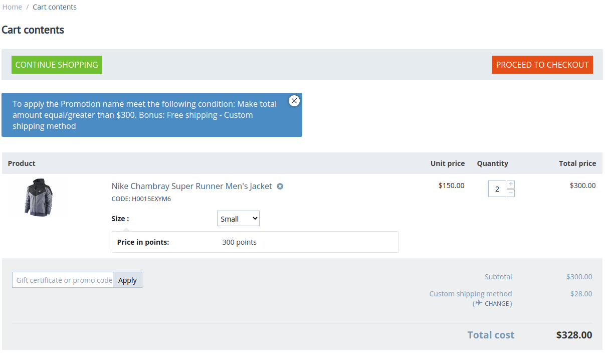Image resolution: width=605 pixels, height=353 pixels.
Task: Click the $328.00 total cost amount
Action: [574, 335]
